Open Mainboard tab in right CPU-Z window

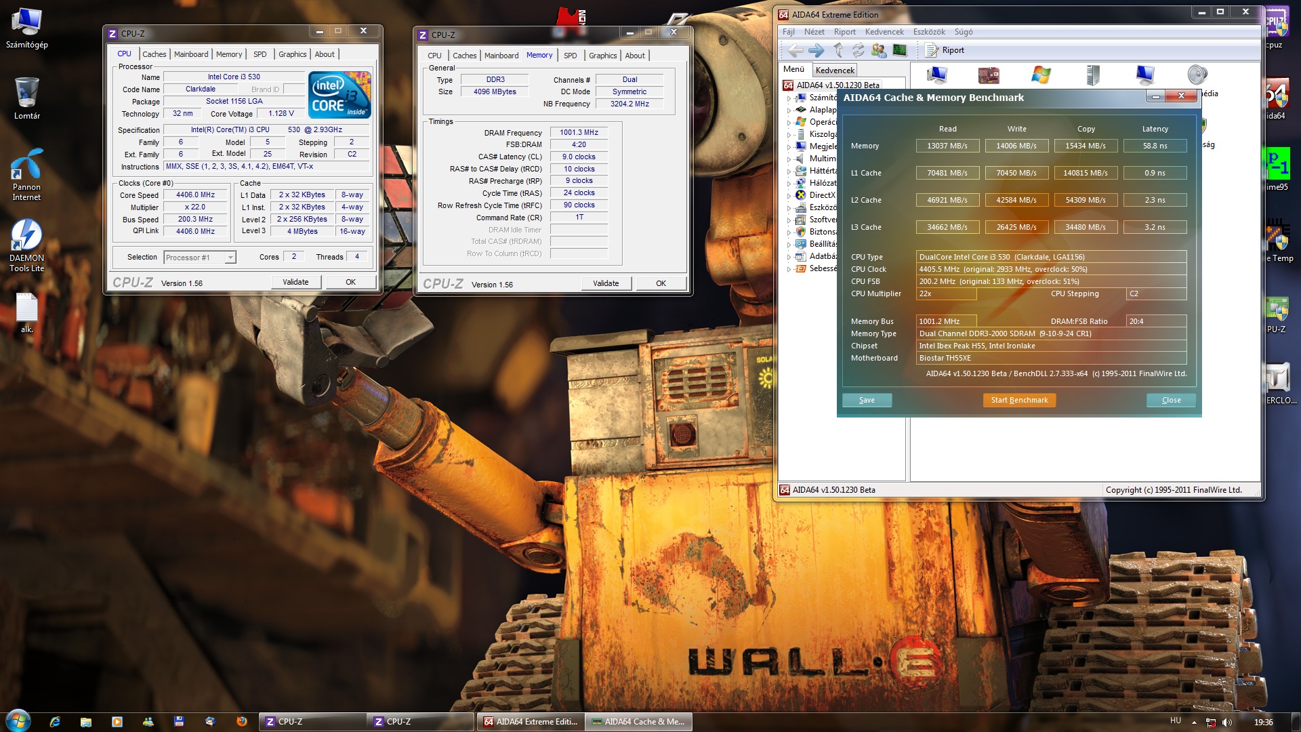501,56
